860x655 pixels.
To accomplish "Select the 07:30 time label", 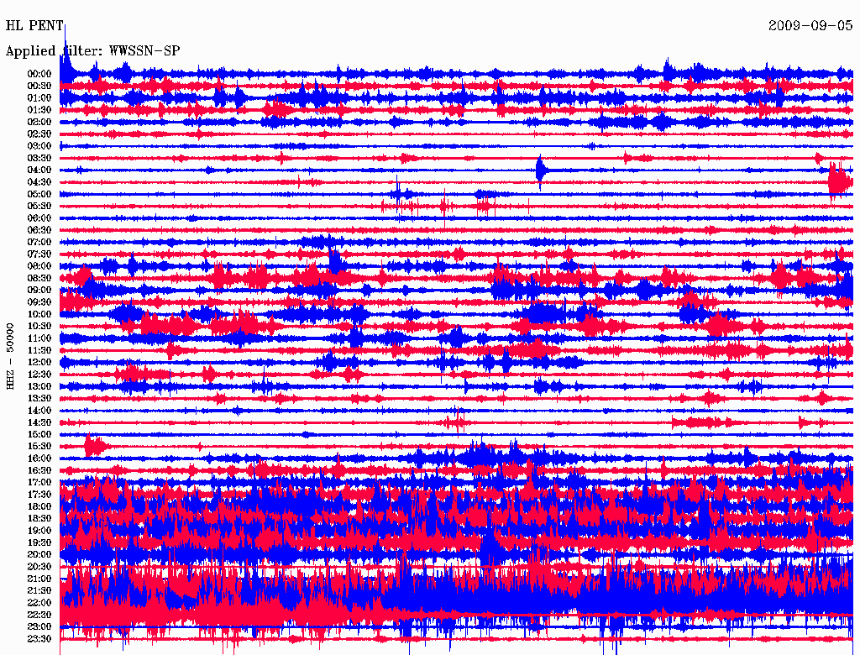I will pos(39,254).
